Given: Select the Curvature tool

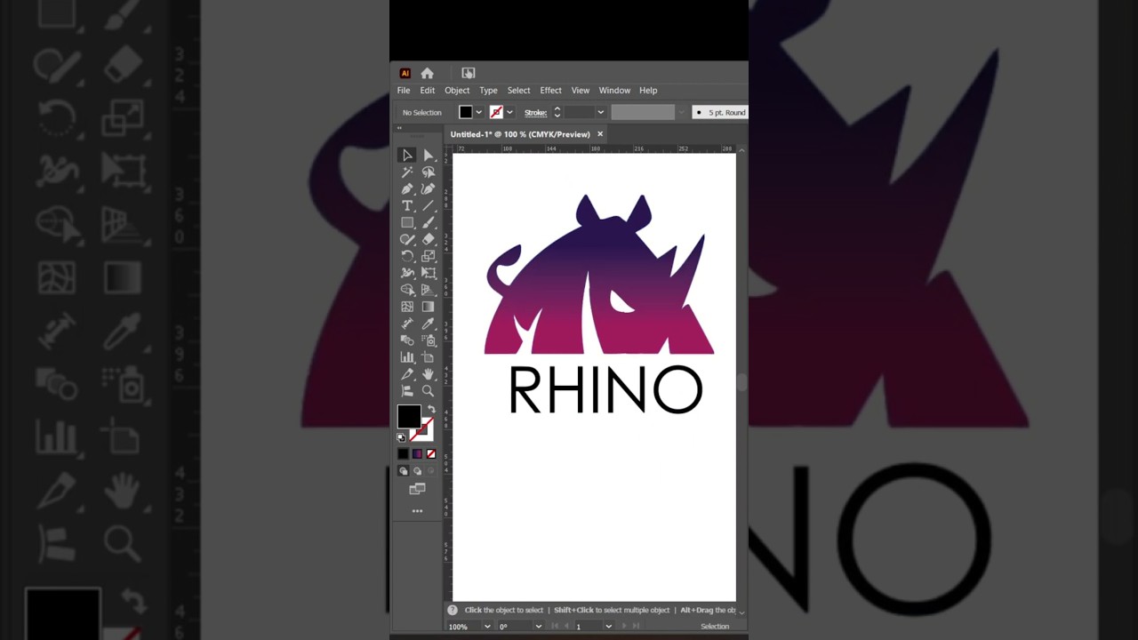Looking at the screenshot, I should (x=429, y=189).
